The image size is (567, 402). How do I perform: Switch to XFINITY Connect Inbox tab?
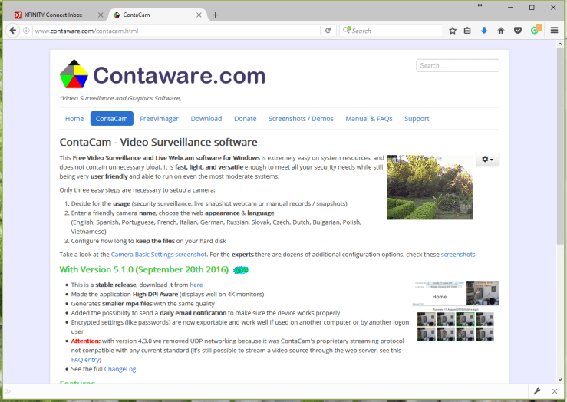pos(54,15)
